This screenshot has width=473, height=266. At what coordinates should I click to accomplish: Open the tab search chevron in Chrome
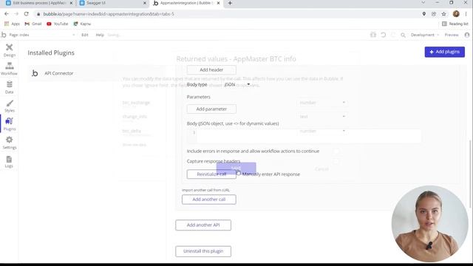pos(423,3)
